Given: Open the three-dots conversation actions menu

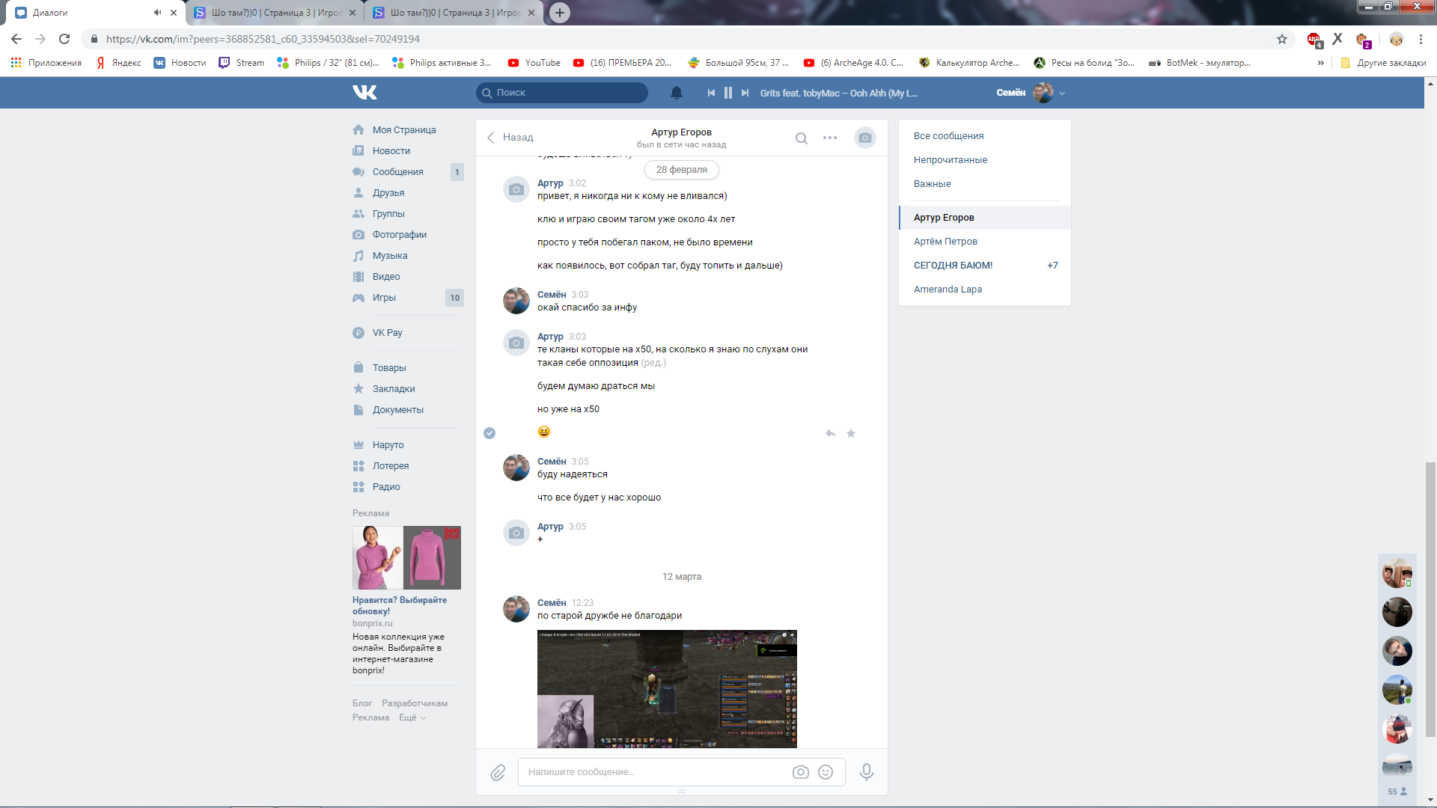Looking at the screenshot, I should [x=829, y=138].
